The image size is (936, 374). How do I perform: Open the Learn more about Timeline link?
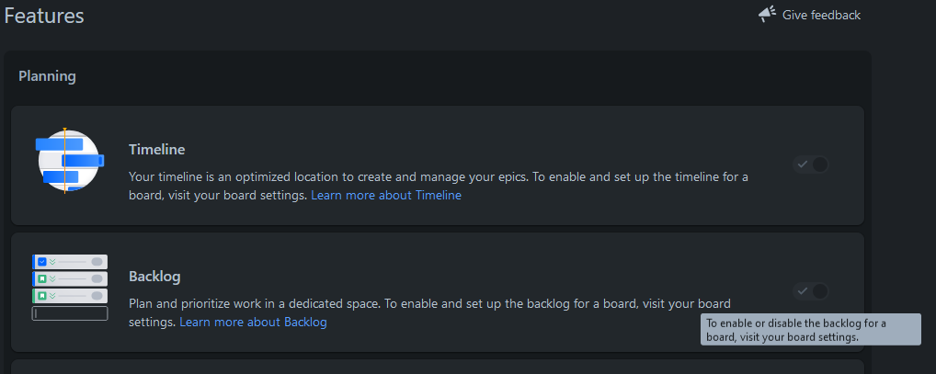pyautogui.click(x=385, y=196)
